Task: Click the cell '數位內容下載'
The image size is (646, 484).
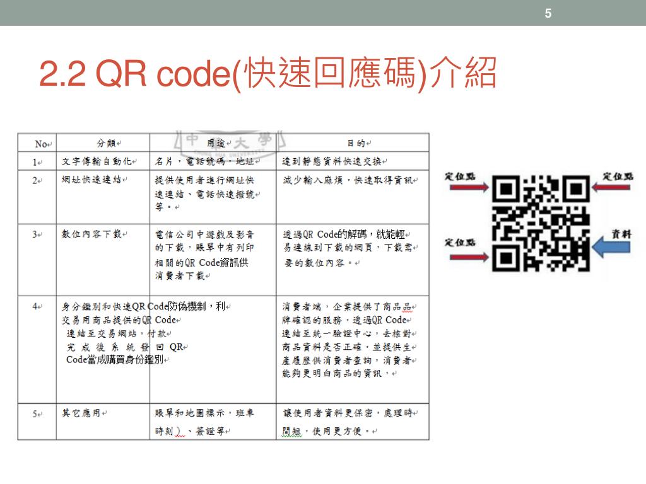Action: click(103, 260)
